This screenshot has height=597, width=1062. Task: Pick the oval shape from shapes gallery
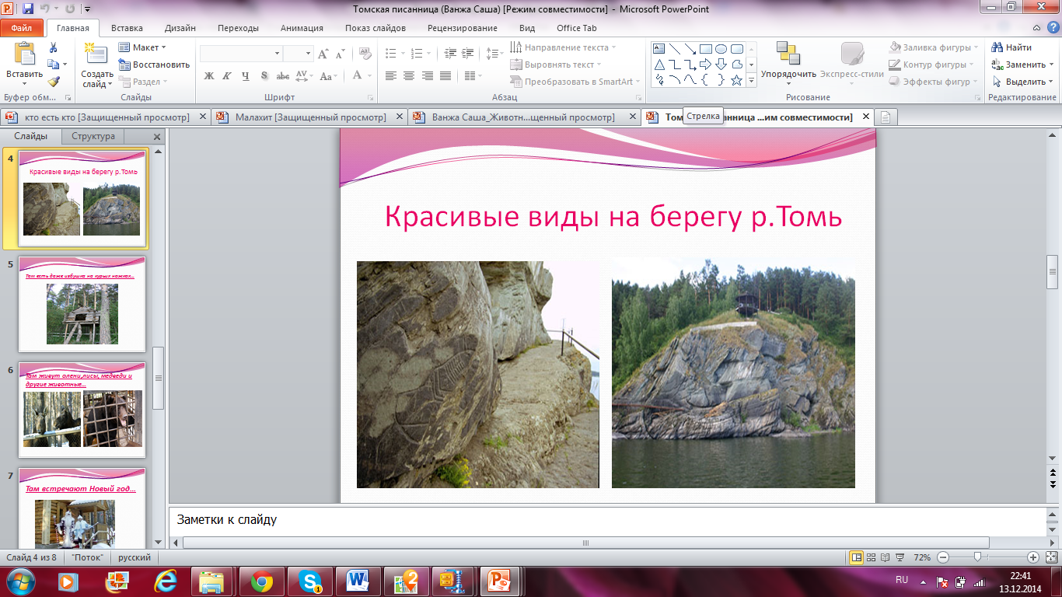pyautogui.click(x=721, y=48)
